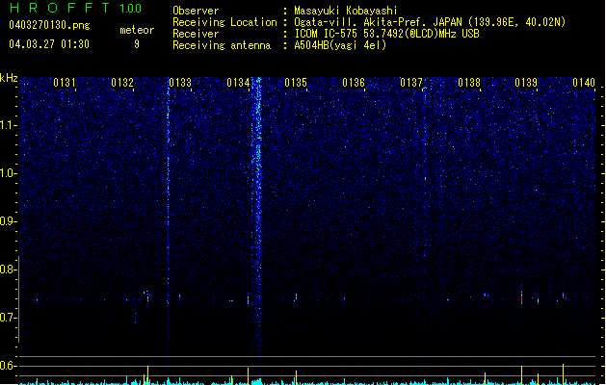Screen dimensions: 606x385
Task: Click the red meteor echo near 0139
Action: click(x=522, y=297)
